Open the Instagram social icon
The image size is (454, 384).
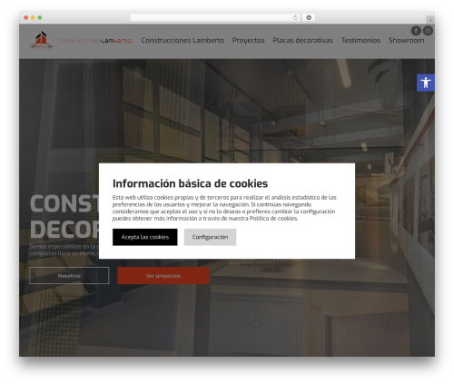coord(428,31)
